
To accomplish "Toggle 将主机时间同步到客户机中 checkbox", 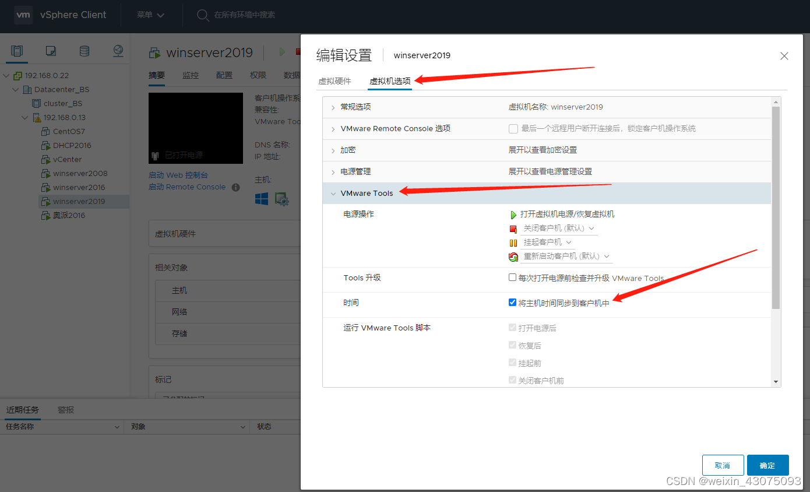I will [x=512, y=303].
